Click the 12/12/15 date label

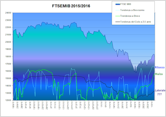[x=85, y=106]
